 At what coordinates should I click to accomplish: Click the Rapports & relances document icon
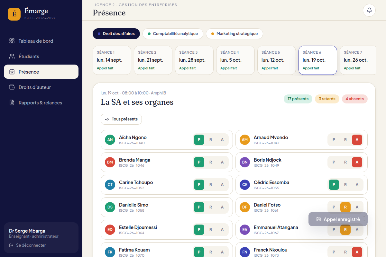12,102
